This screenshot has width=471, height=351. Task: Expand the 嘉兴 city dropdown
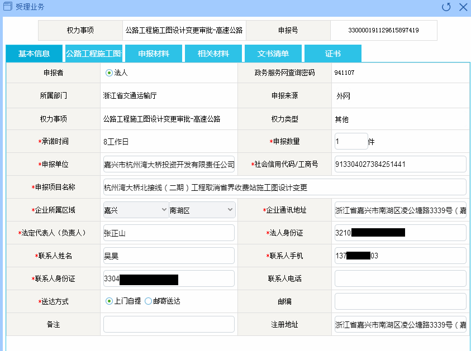click(x=136, y=210)
